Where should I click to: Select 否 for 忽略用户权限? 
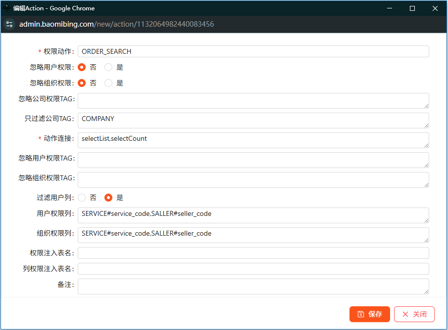pyautogui.click(x=82, y=67)
